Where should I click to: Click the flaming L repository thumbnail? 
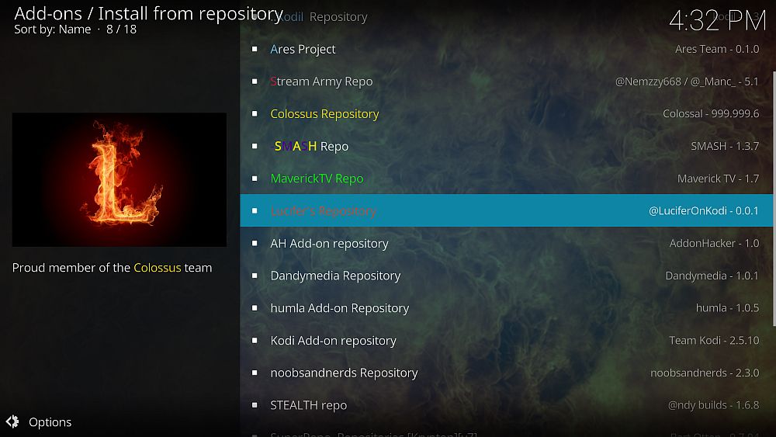(x=120, y=179)
